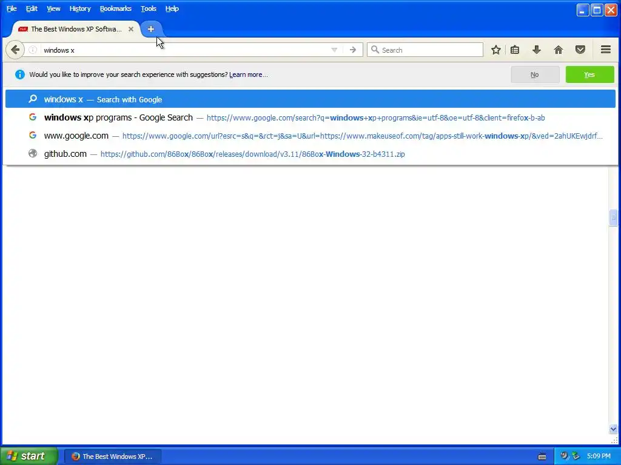This screenshot has height=465, width=621.
Task: Open address bar history dropdown arrow
Action: click(334, 50)
